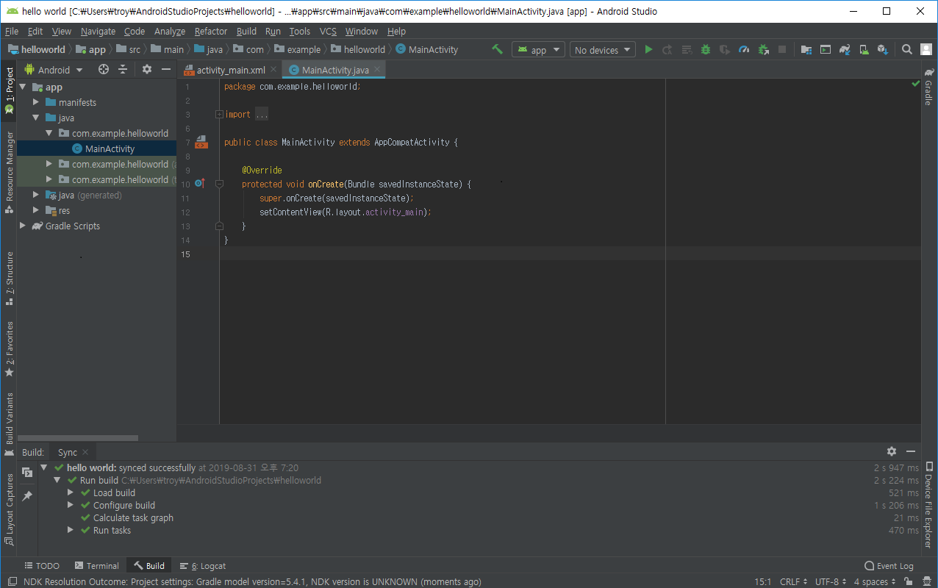938x588 pixels.
Task: Close the MainActivity.java tab
Action: click(378, 70)
